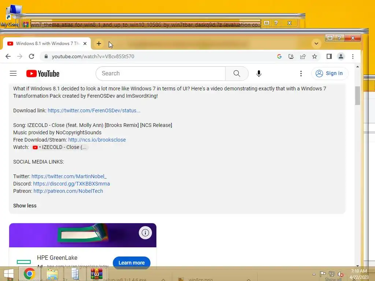The height and width of the screenshot is (281, 375).
Task: Click the page vertical scrollbar thumb
Action: (x=357, y=95)
